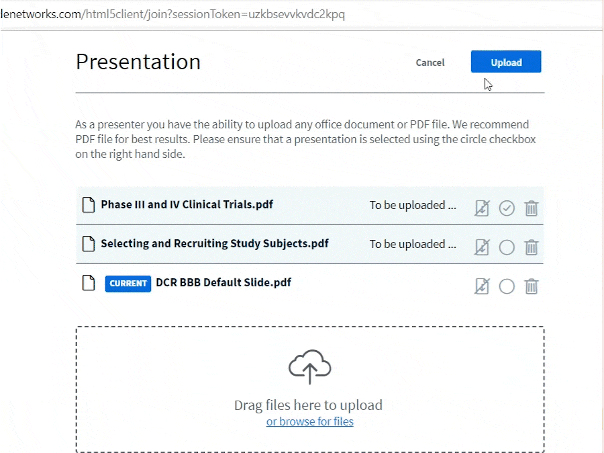Click file icon beside Phase III and IV Clinical Trials.pdf
The width and height of the screenshot is (604, 453).
pyautogui.click(x=88, y=205)
